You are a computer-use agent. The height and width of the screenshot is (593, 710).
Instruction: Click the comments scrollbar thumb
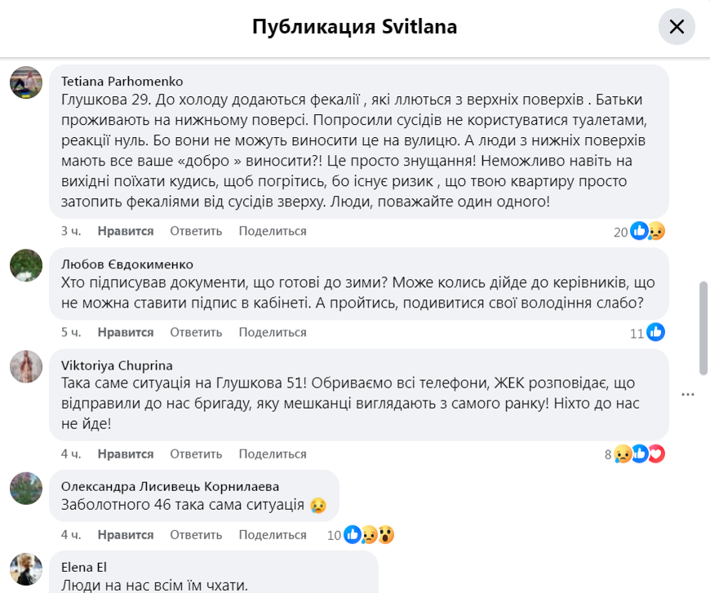[703, 329]
